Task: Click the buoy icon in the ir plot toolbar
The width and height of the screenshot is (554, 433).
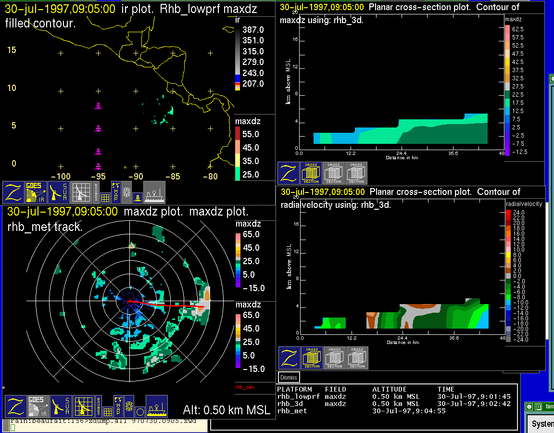Action: (138, 197)
